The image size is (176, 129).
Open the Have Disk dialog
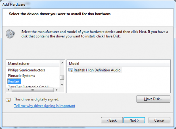[153, 99]
